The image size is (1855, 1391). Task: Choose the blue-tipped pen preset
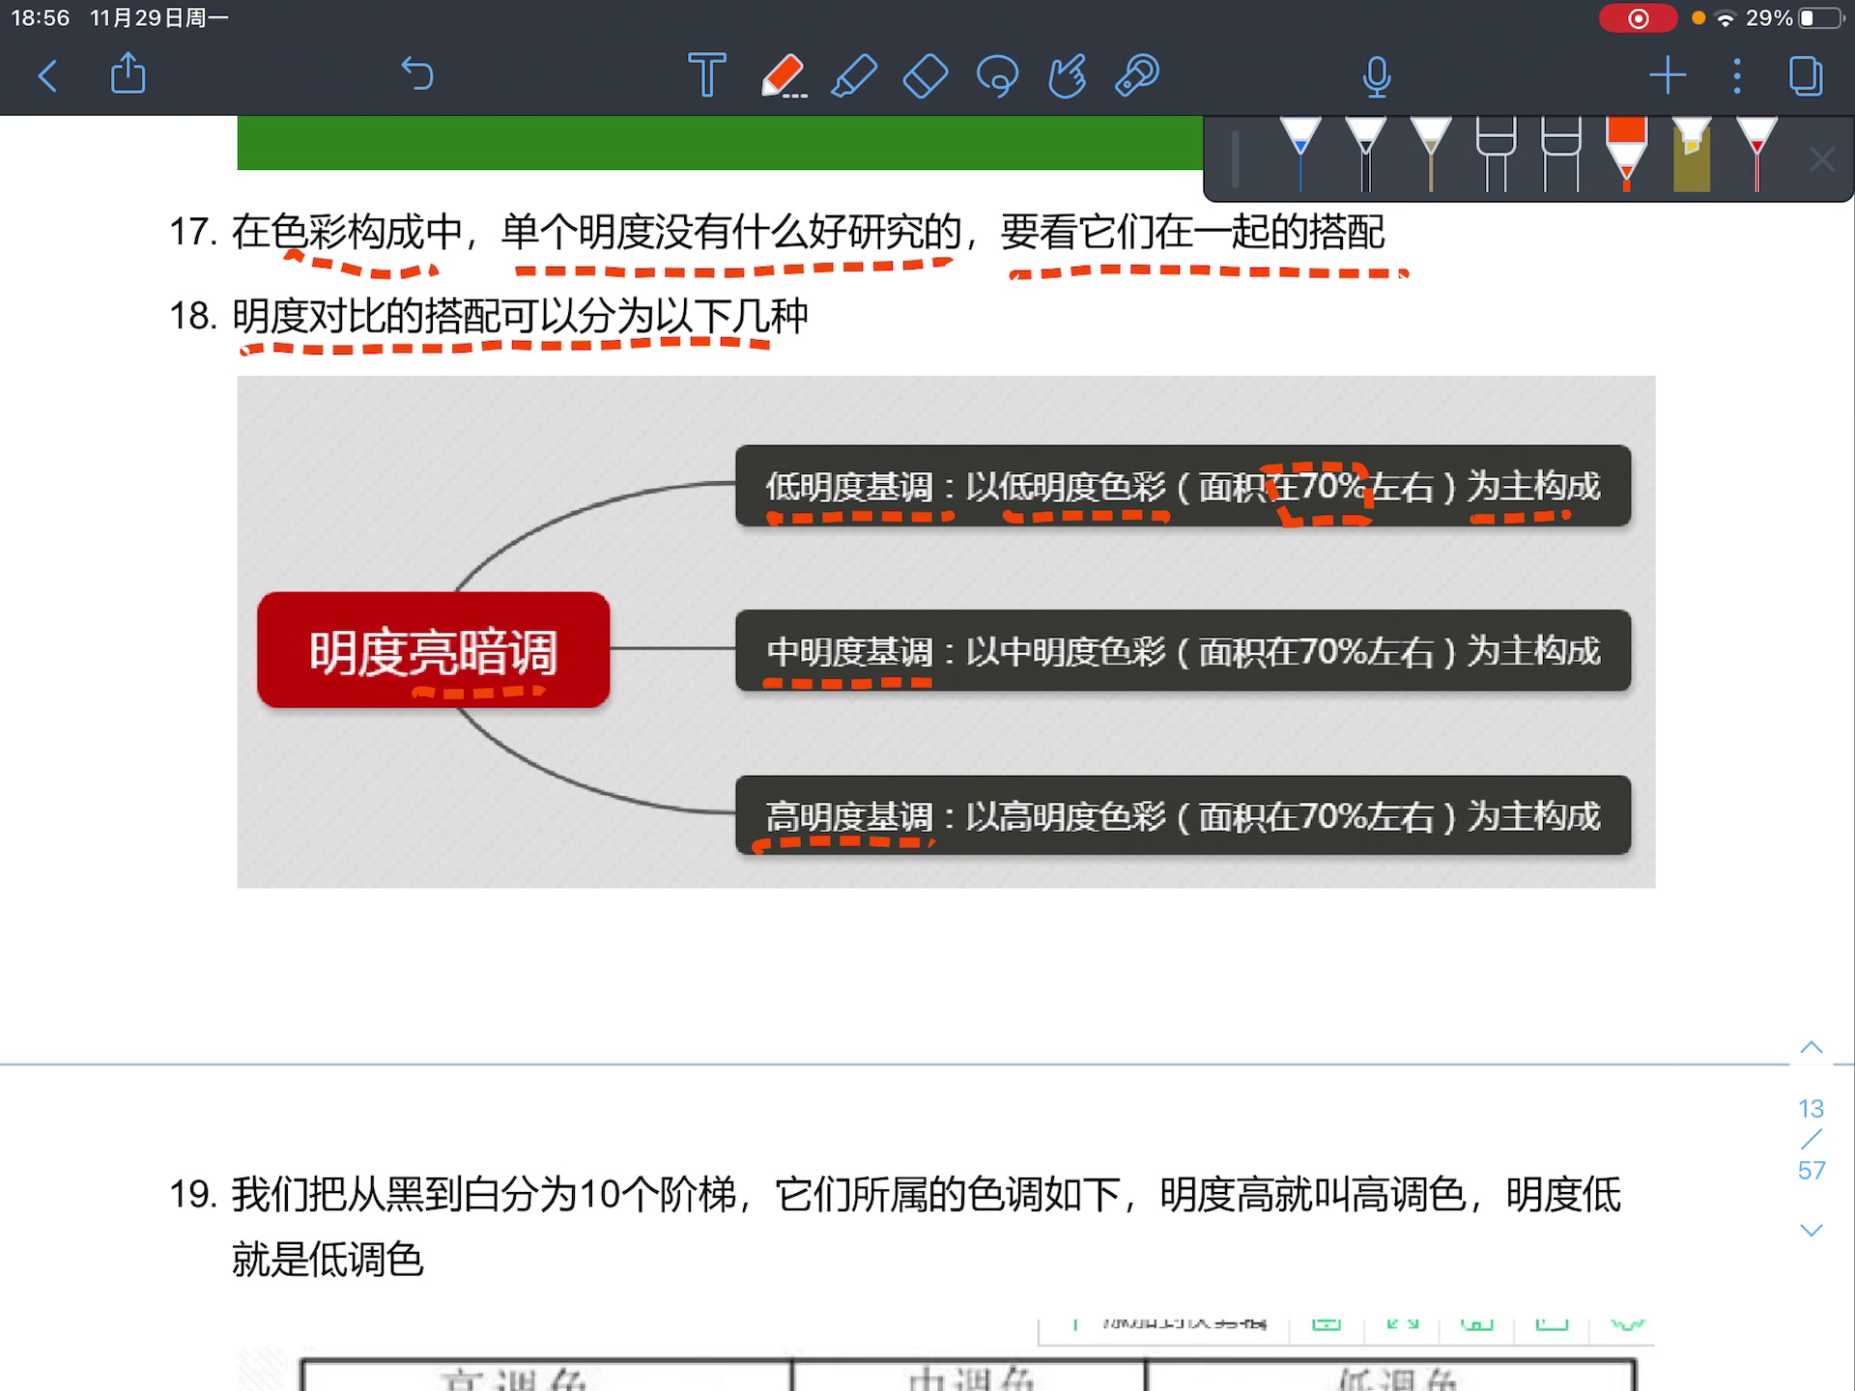pyautogui.click(x=1300, y=155)
